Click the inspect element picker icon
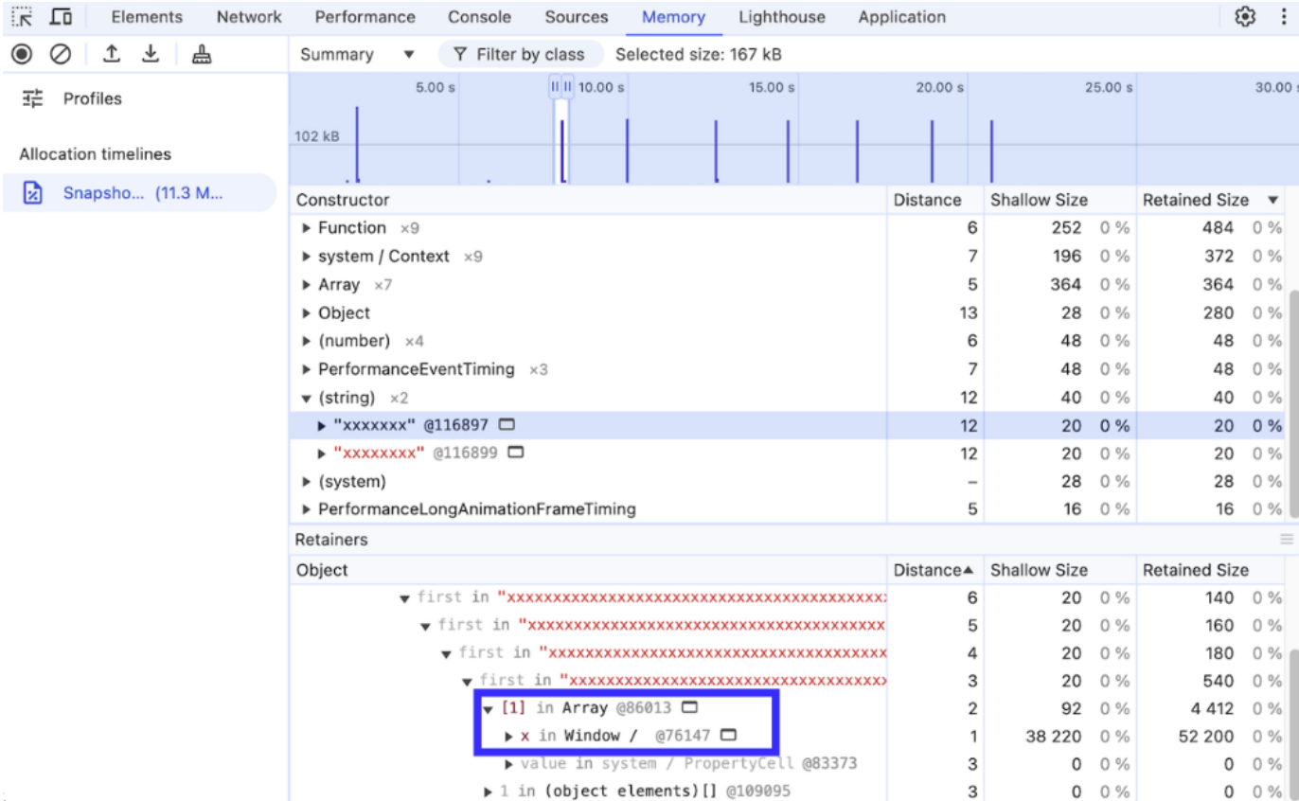This screenshot has width=1299, height=801. point(22,17)
